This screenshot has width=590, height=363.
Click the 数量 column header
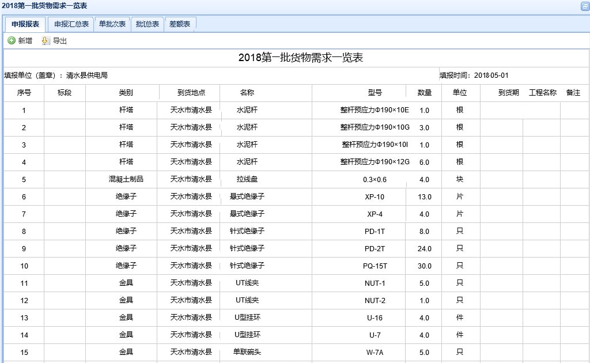[x=425, y=93]
